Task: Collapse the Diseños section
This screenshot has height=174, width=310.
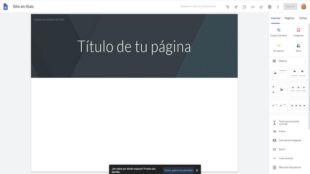Action: point(306,61)
